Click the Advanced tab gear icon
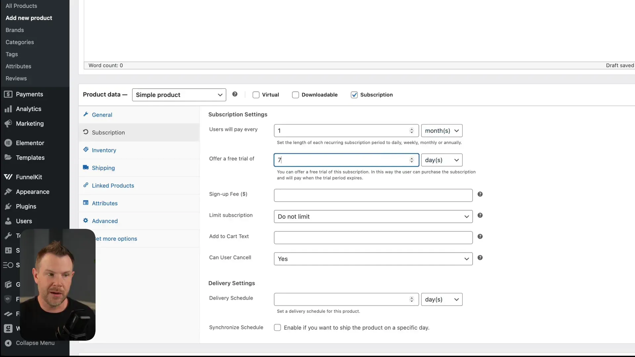The image size is (635, 357). [86, 220]
